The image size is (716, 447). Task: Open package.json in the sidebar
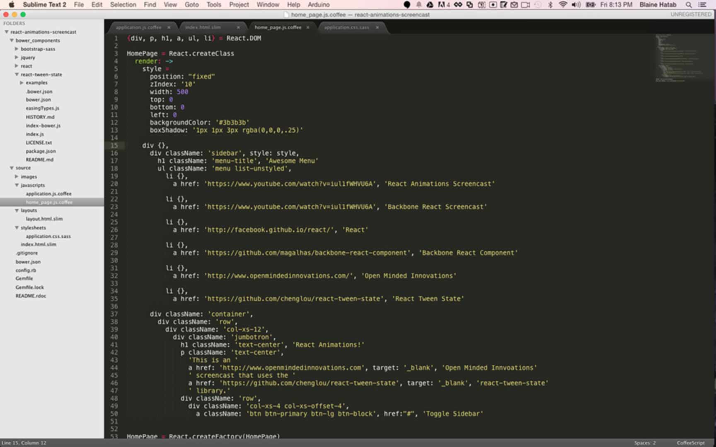41,151
